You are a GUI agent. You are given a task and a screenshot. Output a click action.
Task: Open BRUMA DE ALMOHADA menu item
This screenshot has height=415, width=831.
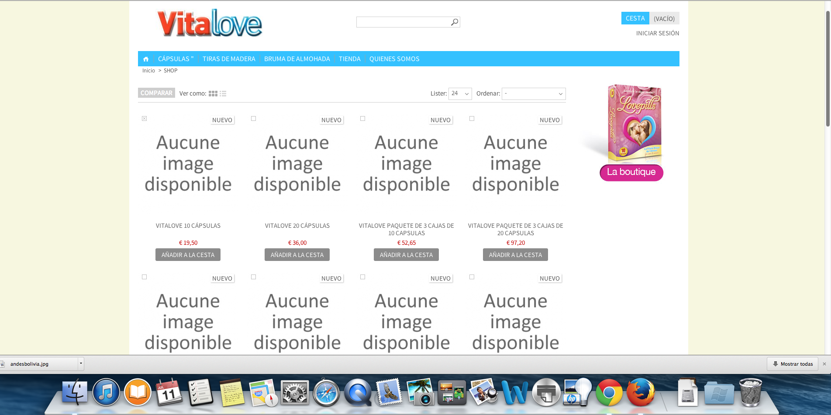point(297,59)
